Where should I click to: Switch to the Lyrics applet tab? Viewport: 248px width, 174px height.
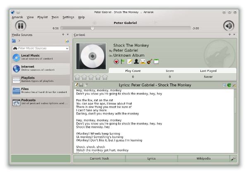click(x=151, y=158)
